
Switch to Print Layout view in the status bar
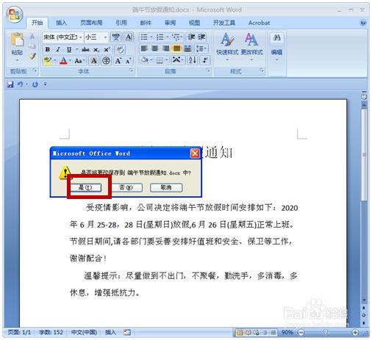240,333
